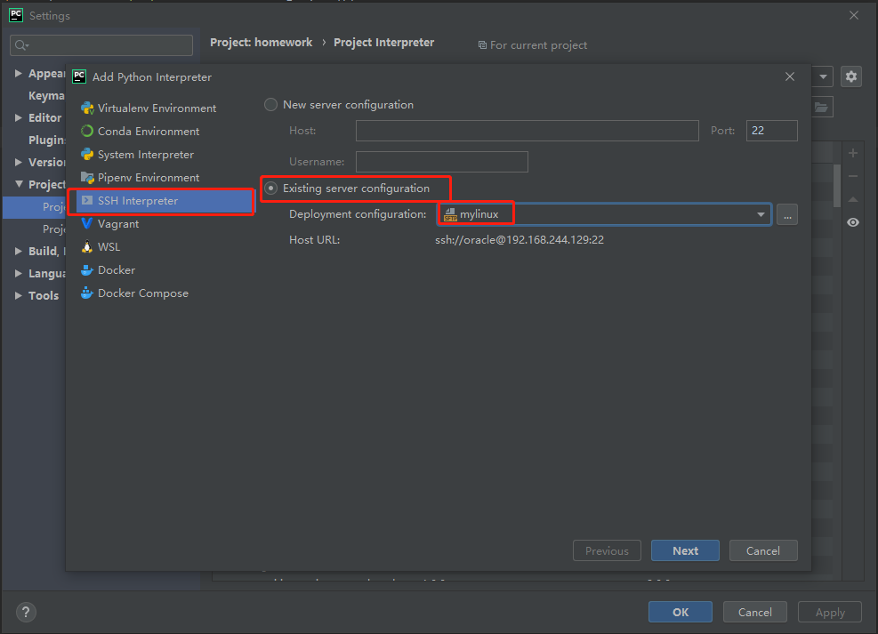878x634 pixels.
Task: Click the folder icon behind the dialog
Action: pos(821,107)
